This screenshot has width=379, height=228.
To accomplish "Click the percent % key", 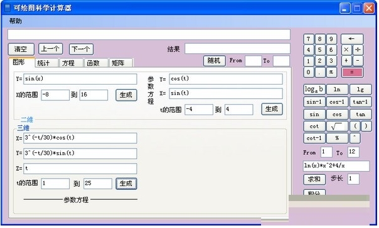I will click(337, 138).
